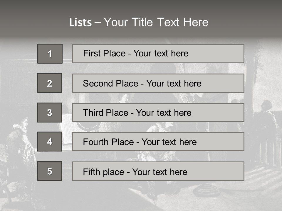Screen dimensions: 282x211
Task: Click the bold word Lists in title
Action: click(x=80, y=22)
